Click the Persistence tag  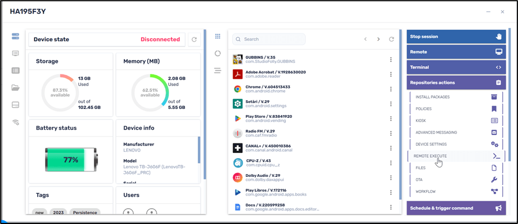[85, 212]
